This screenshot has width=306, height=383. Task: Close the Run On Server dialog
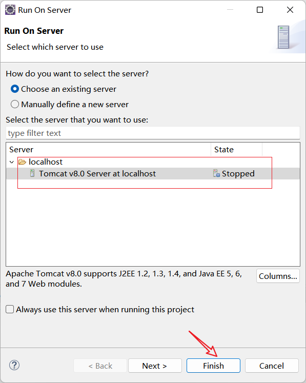pos(290,10)
